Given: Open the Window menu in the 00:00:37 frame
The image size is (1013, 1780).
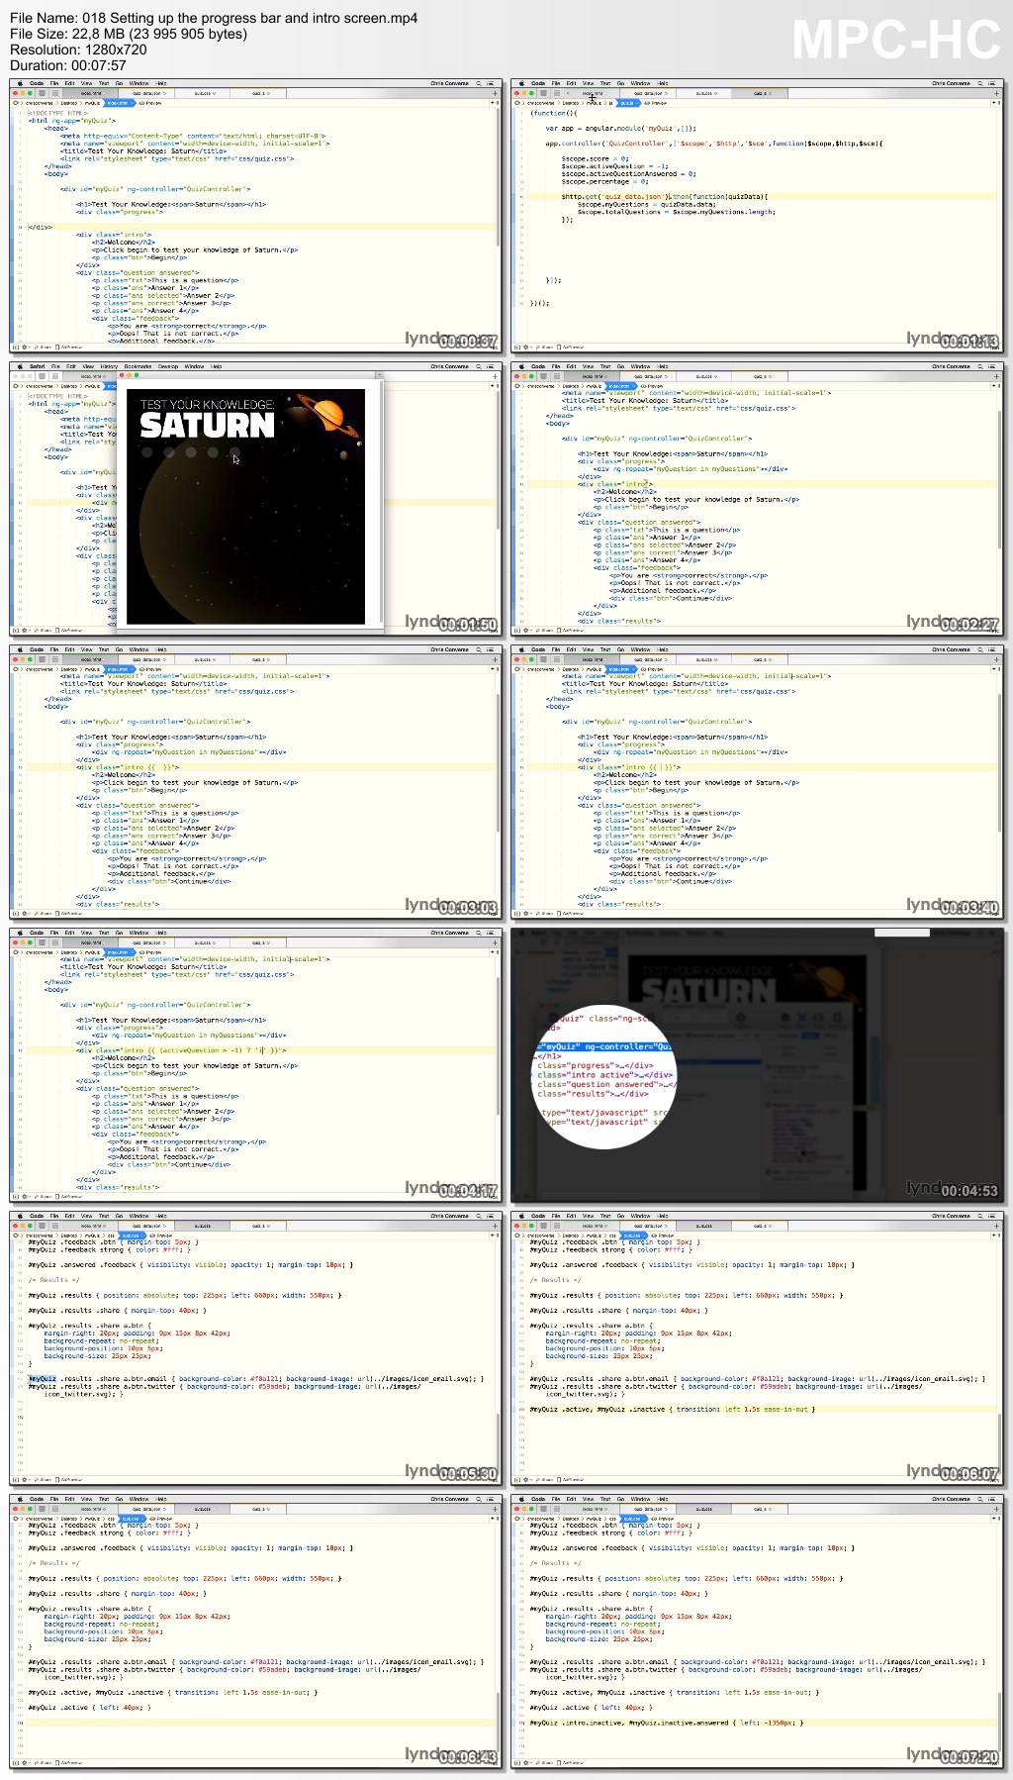Looking at the screenshot, I should tap(138, 83).
